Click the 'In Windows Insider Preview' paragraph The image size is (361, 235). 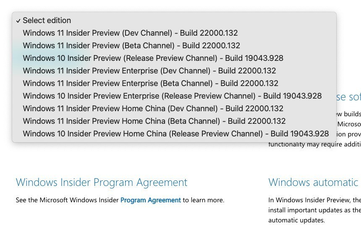pyautogui.click(x=314, y=200)
